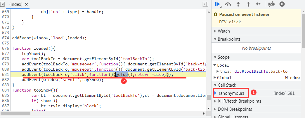This screenshot has width=305, height=118.
Task: Collapse the Scope section
Action: (223, 57)
